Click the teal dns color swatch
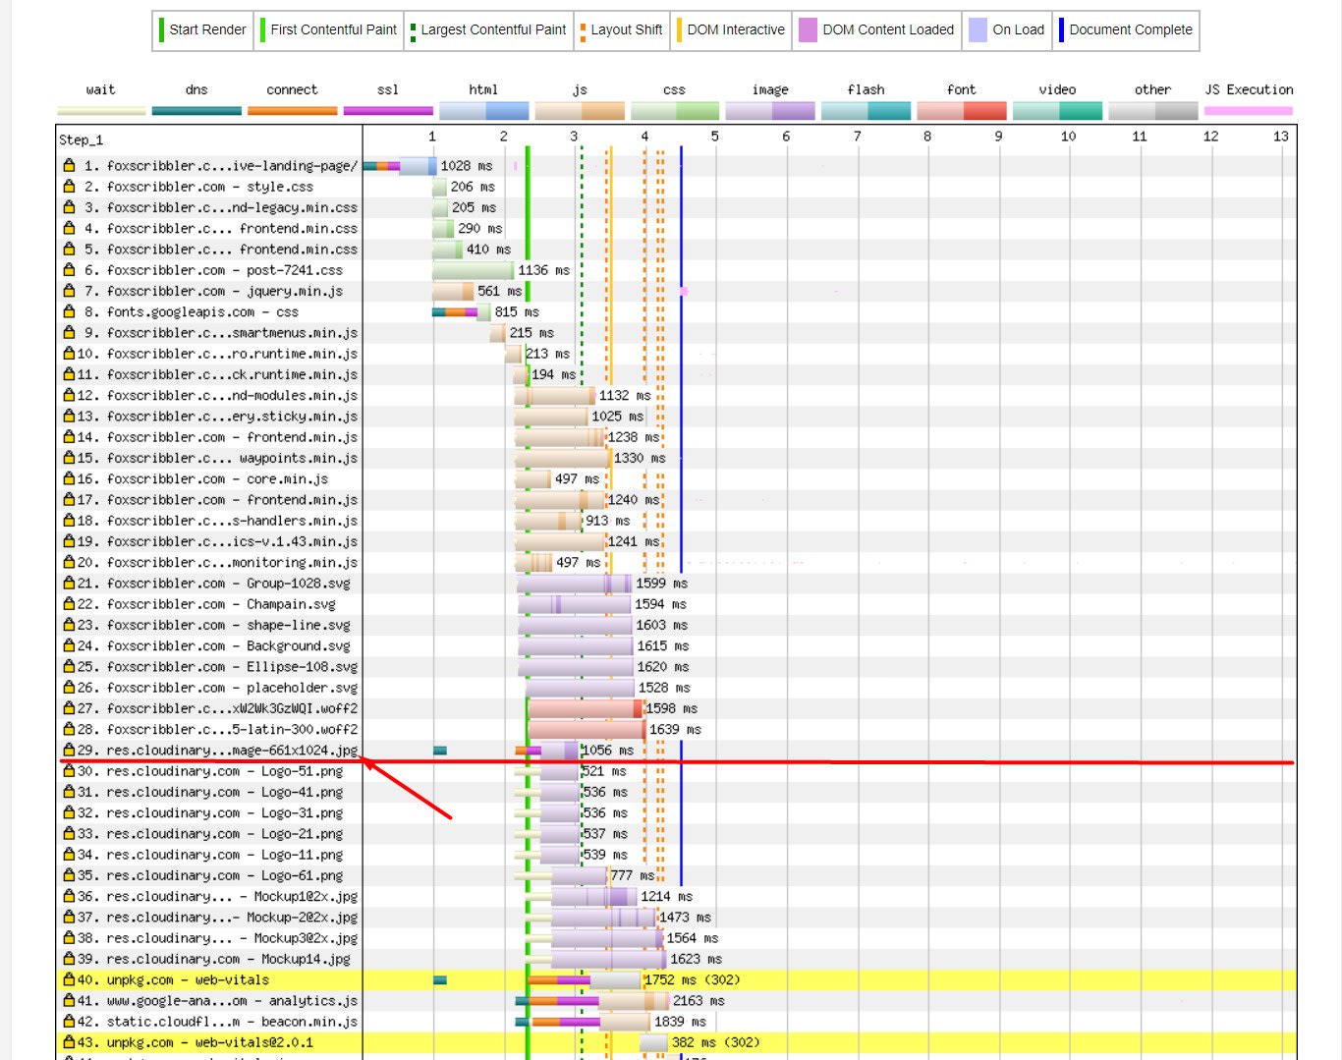The width and height of the screenshot is (1342, 1060). tap(196, 110)
